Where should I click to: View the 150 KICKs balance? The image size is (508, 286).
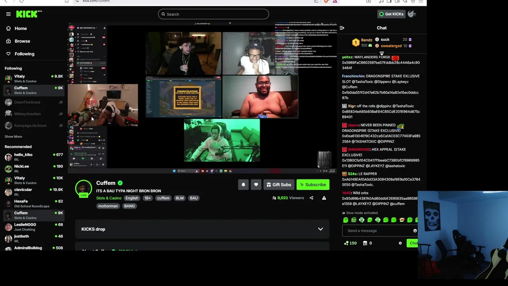click(350, 243)
